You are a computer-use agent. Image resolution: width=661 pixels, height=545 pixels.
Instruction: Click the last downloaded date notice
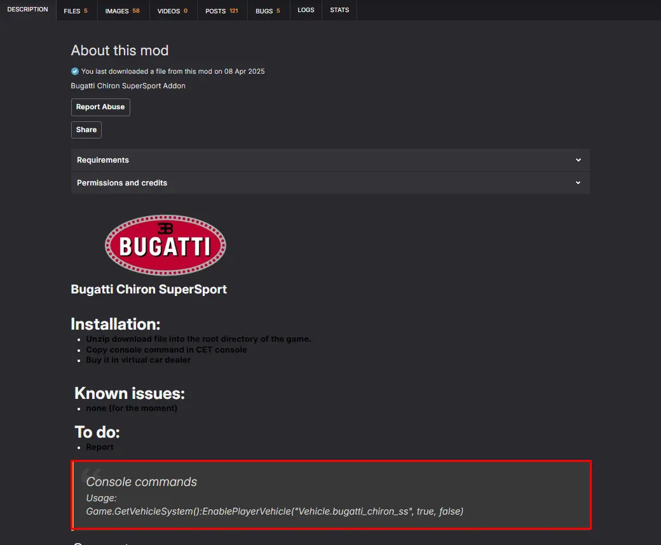pos(173,71)
